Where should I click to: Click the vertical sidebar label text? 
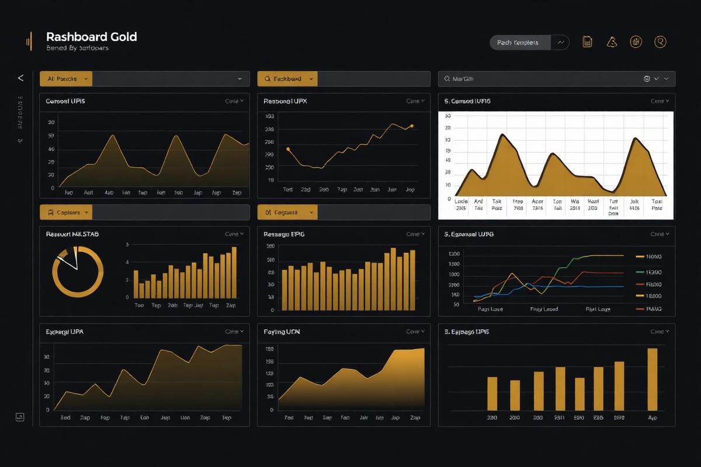coord(20,112)
